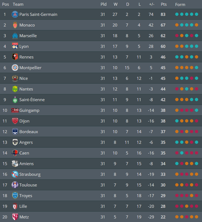Click Paris Saint-Germain's most recent form dot
The height and width of the screenshot is (222, 202).
coord(197,14)
